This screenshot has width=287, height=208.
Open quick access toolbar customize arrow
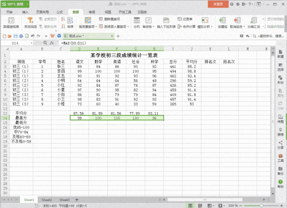(x=46, y=36)
